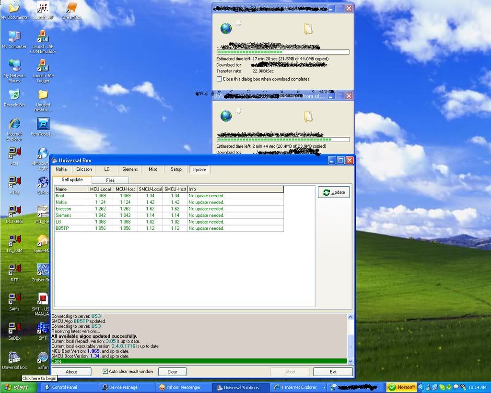Screen dimensions: 491x393
Task: Select the Launch JAF COM Emulator shortcut
Action: coord(43,42)
